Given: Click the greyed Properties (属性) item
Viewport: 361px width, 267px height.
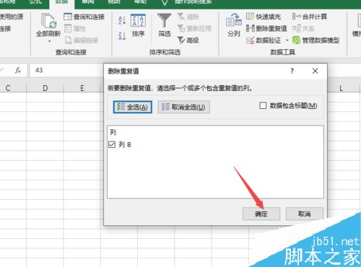Looking at the screenshot, I should click(75, 29).
